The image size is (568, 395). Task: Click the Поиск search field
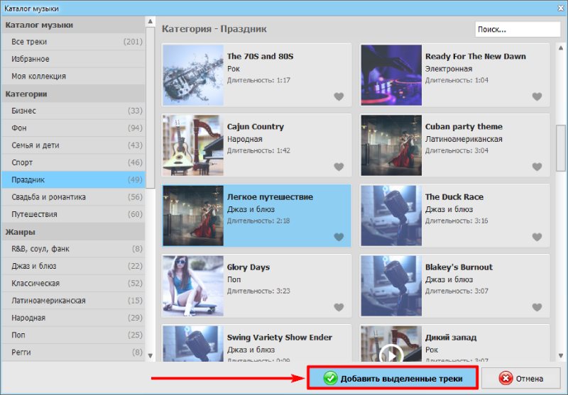(518, 29)
